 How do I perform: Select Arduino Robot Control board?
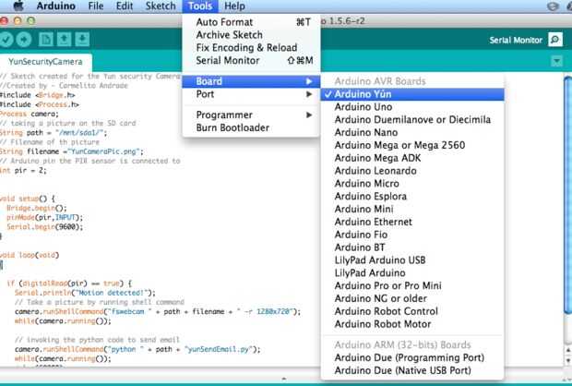(x=412, y=311)
